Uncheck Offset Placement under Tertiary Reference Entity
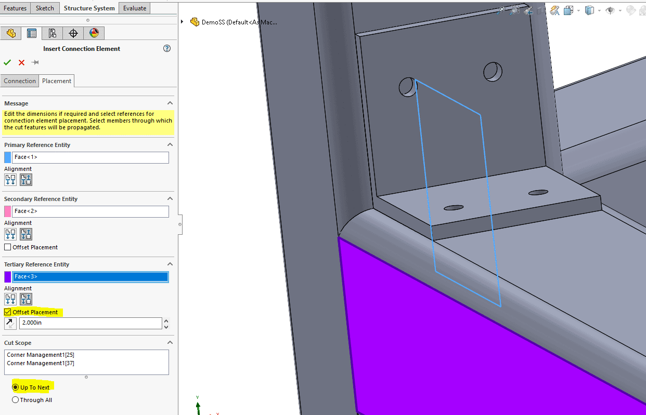 [7, 312]
